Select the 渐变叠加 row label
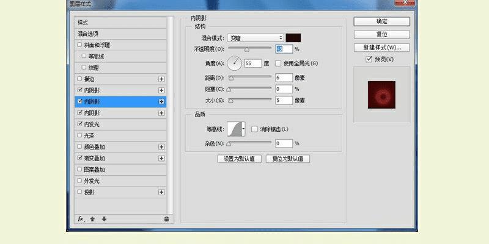Screen dimensions: 489x244 coord(95,158)
